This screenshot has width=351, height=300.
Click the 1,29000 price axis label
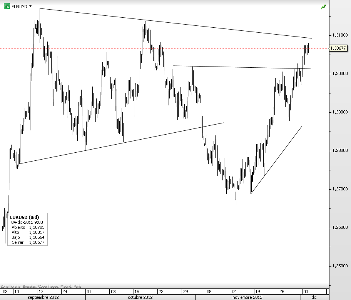340,112
